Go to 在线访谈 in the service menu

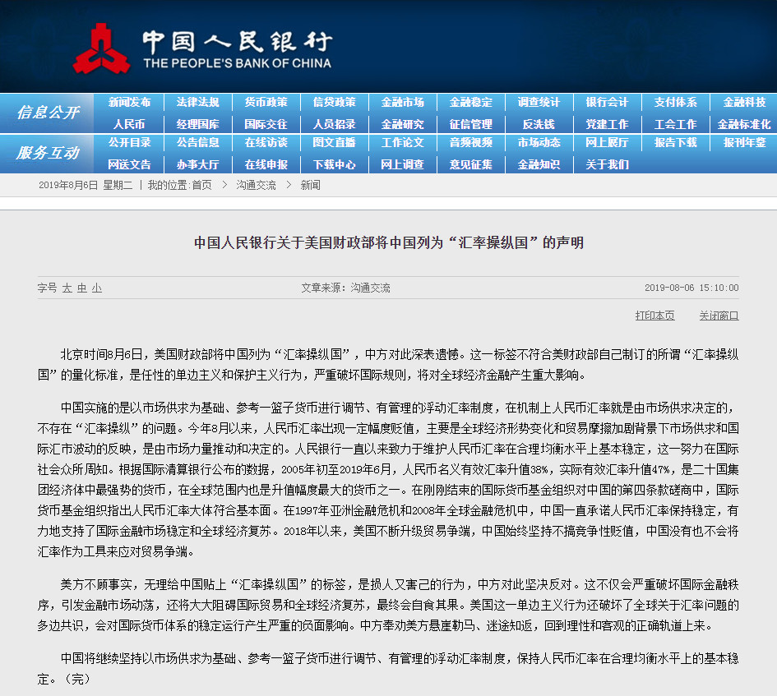(x=266, y=143)
